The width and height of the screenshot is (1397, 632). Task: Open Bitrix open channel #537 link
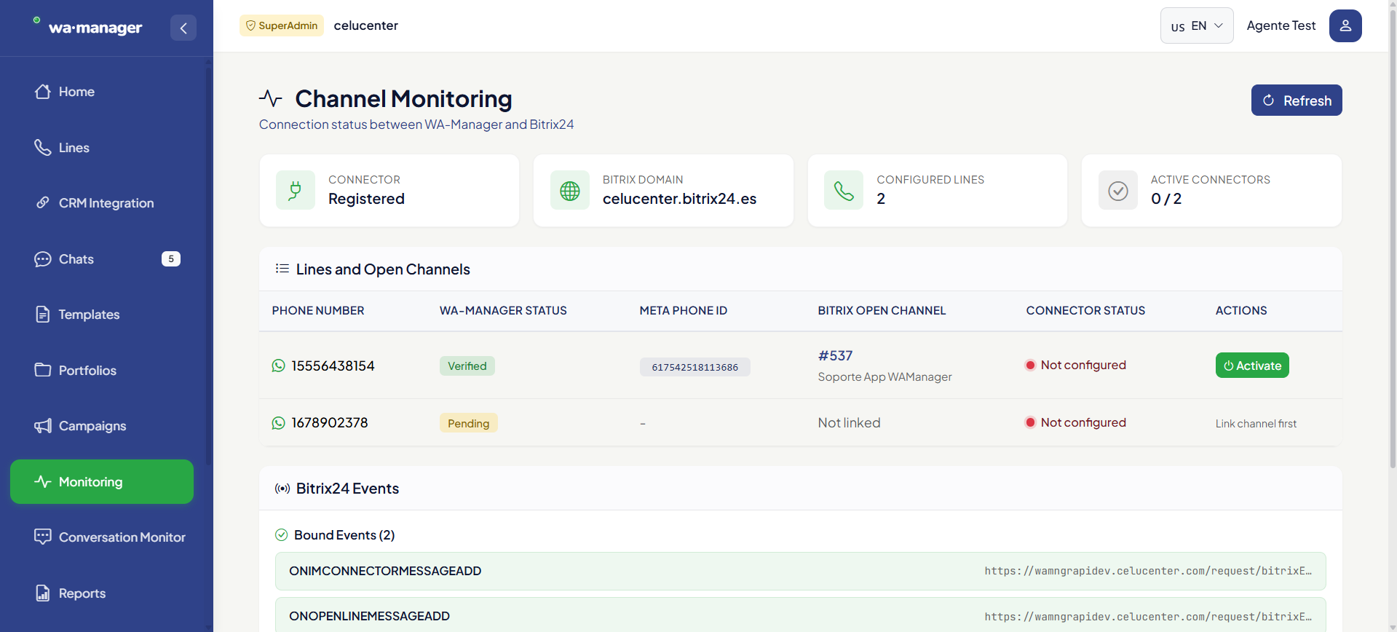point(835,355)
